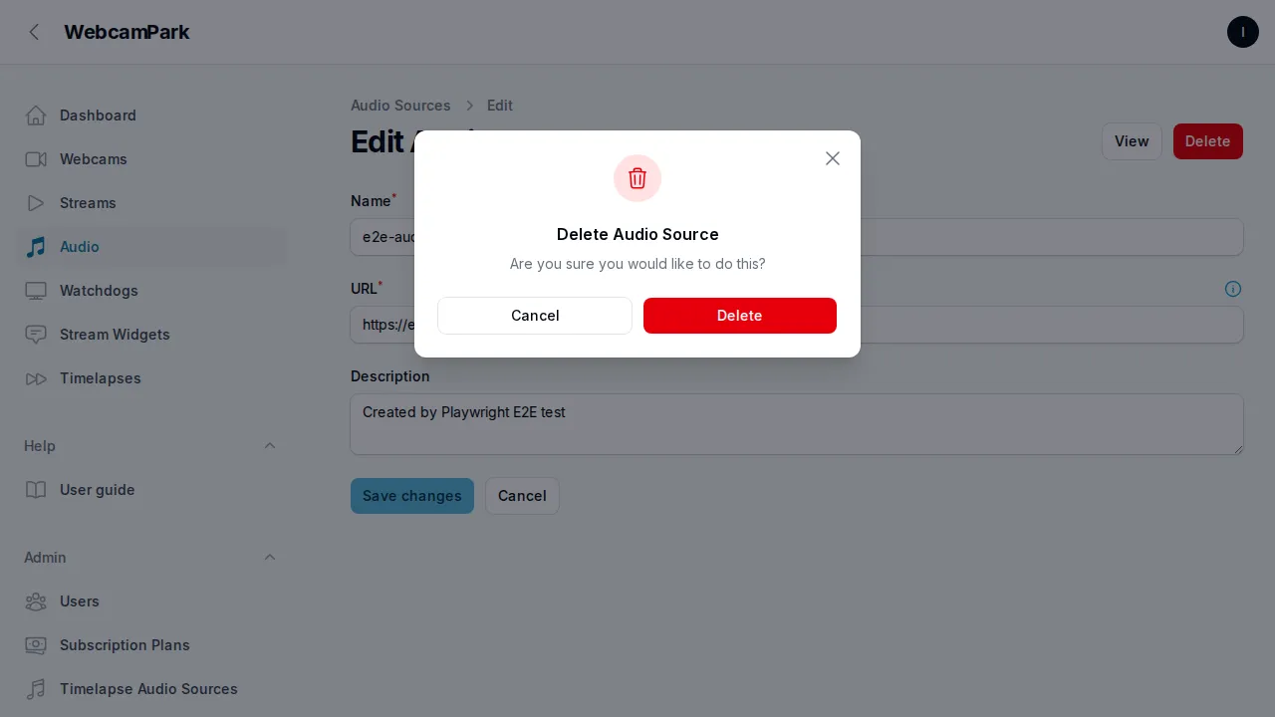Click the Timelapses fast-forward icon
Viewport: 1275px width, 717px height.
coord(36,378)
